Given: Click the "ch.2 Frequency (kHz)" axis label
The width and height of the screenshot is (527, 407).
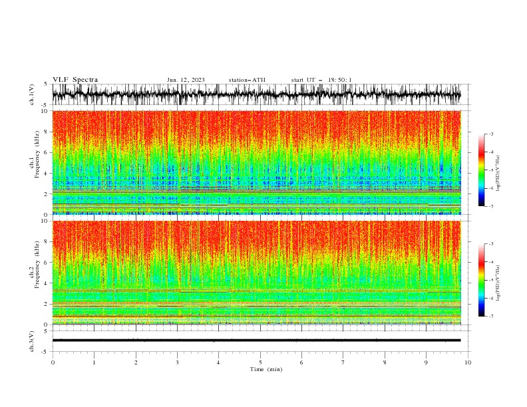Looking at the screenshot, I should pyautogui.click(x=35, y=264).
